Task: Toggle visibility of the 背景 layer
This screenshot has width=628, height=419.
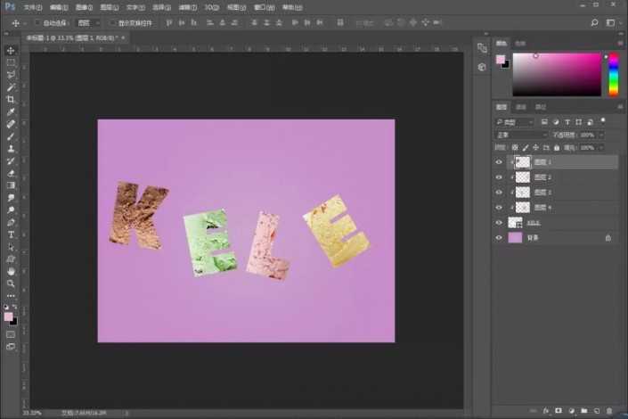Action: click(x=499, y=238)
